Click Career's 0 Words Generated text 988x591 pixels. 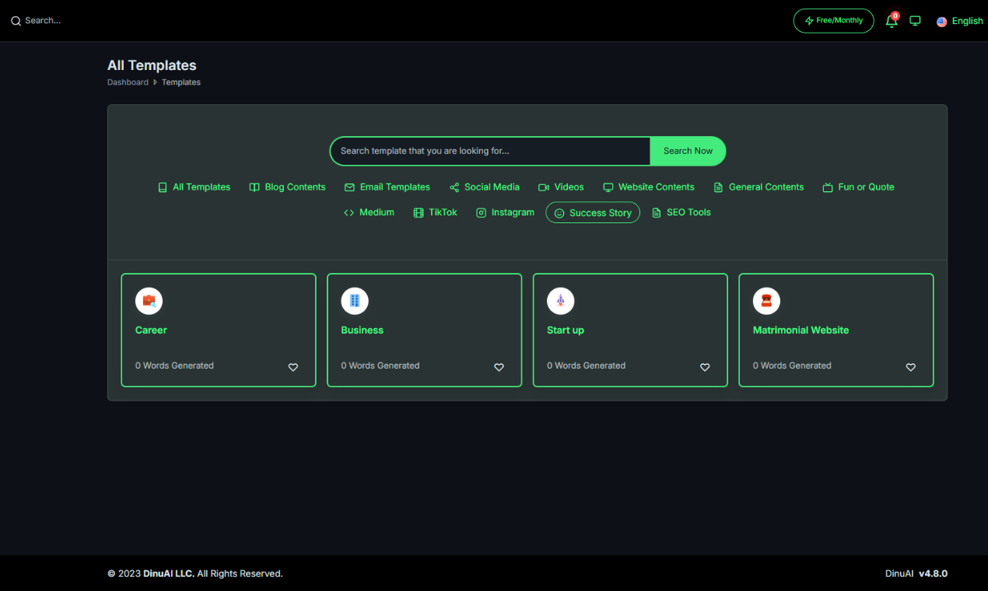click(174, 365)
